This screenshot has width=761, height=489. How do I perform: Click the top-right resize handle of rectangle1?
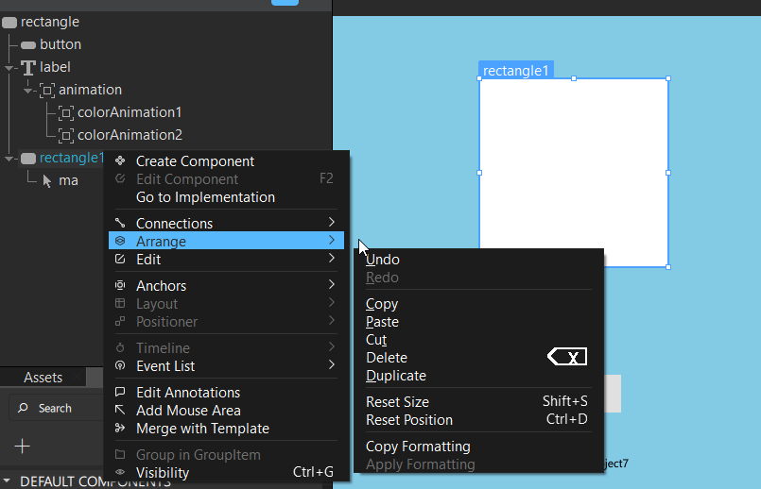[668, 78]
